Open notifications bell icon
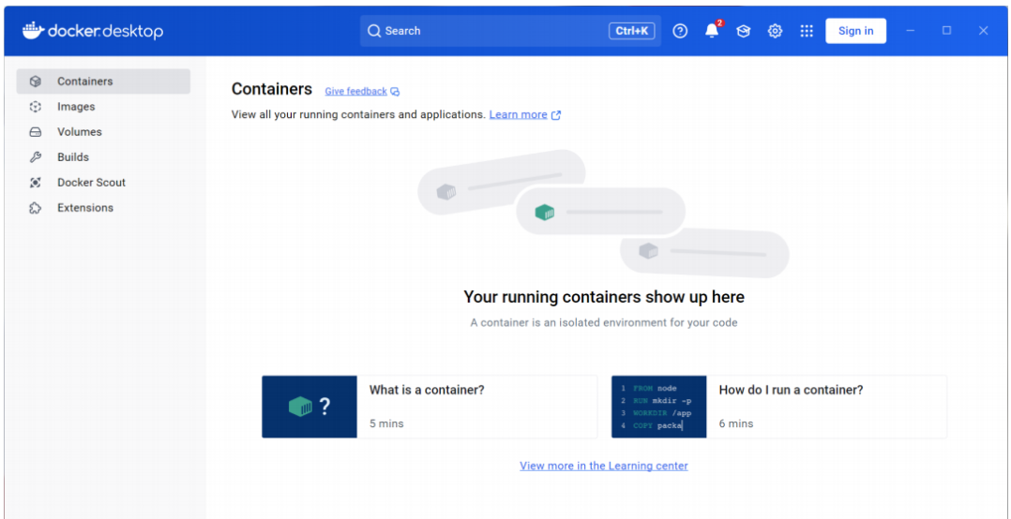1011x519 pixels. 712,30
